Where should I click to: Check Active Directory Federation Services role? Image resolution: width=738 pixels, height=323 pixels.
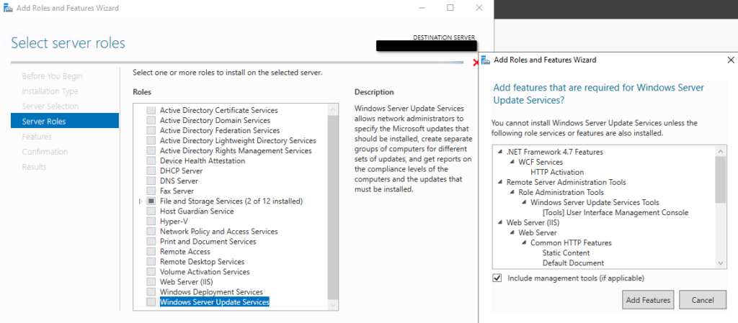tap(151, 130)
